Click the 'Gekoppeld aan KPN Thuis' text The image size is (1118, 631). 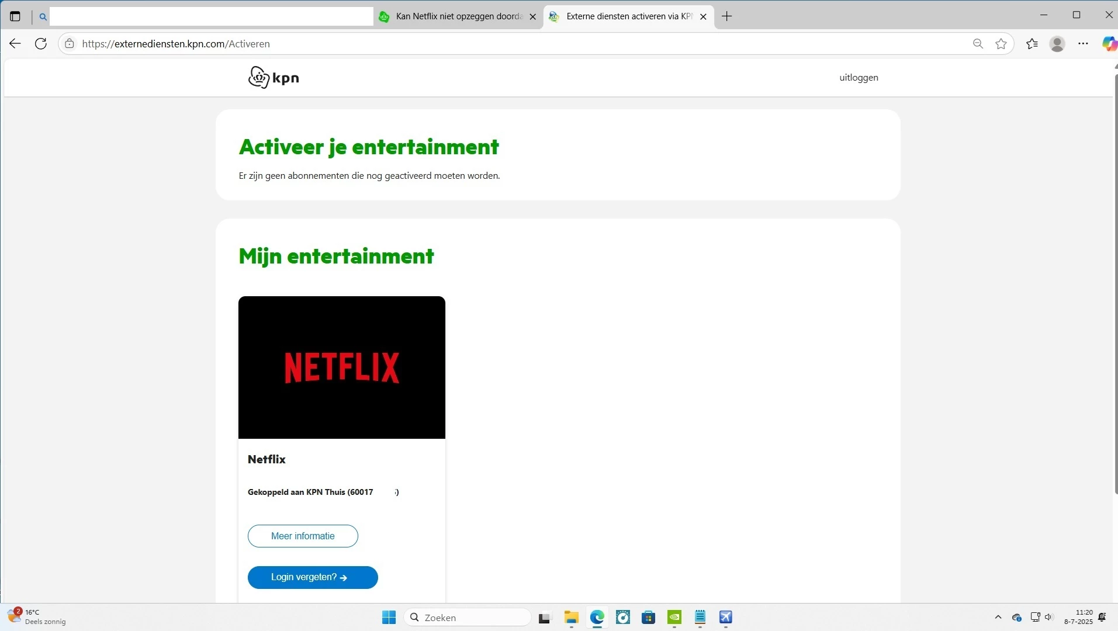pos(323,492)
